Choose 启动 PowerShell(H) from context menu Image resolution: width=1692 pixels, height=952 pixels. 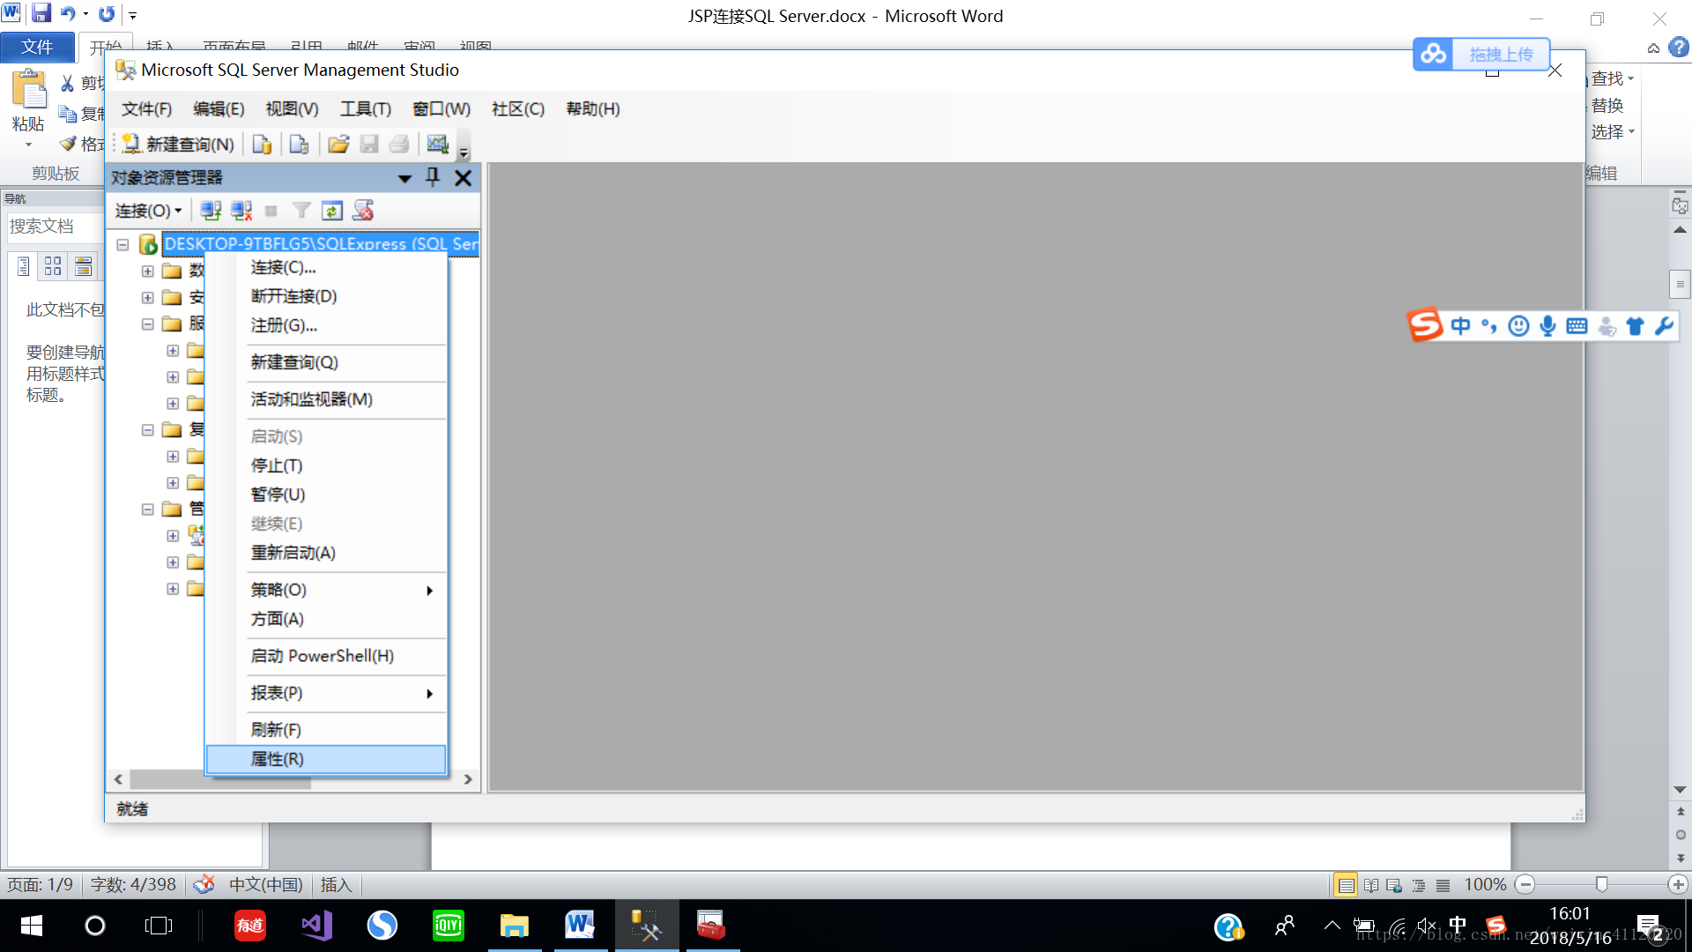[326, 656]
